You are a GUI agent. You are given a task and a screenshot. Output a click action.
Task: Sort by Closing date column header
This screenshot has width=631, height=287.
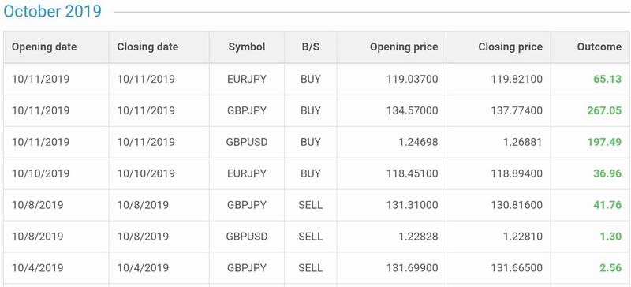[147, 47]
